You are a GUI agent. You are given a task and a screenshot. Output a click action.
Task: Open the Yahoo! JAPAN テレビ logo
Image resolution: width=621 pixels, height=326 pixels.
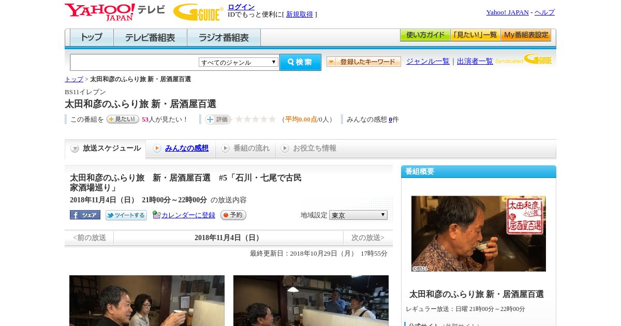pos(115,12)
